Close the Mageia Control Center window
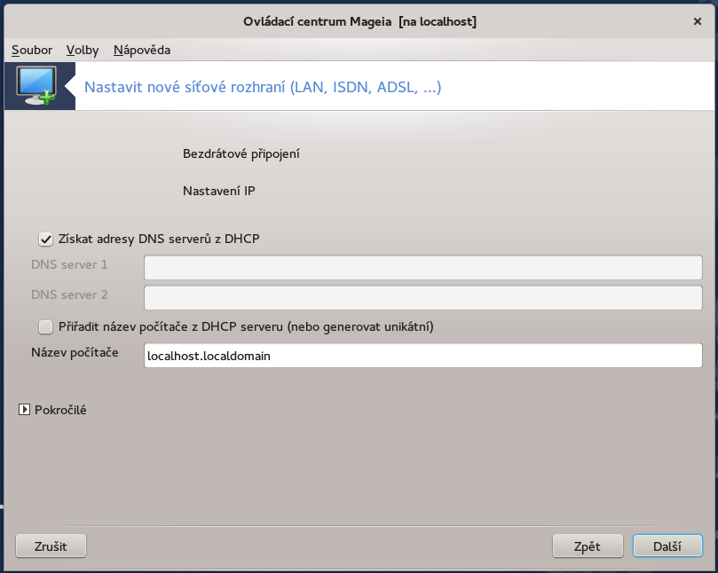This screenshot has width=718, height=573. click(697, 20)
